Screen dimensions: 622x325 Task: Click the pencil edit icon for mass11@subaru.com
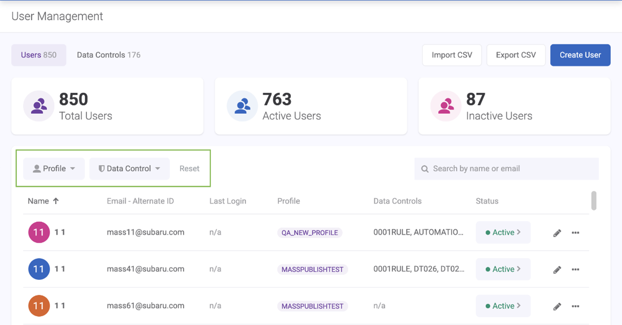pyautogui.click(x=557, y=233)
